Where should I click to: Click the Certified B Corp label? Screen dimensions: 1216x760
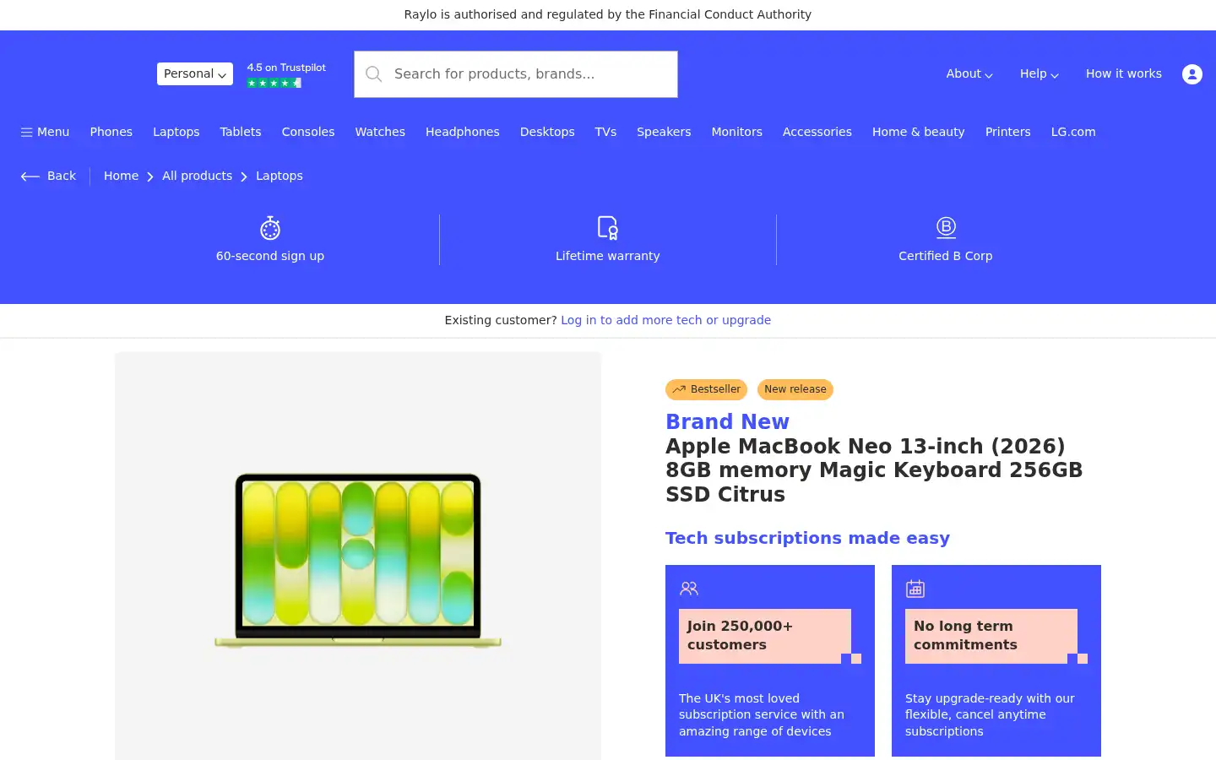click(x=946, y=256)
